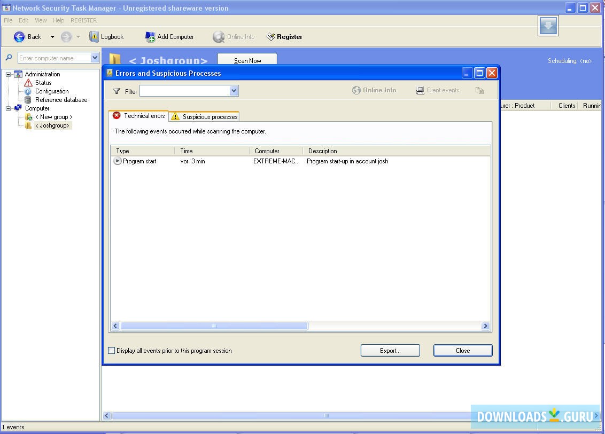Screen dimensions: 605x434
Task: Click the Close button in dialog
Action: 463,350
